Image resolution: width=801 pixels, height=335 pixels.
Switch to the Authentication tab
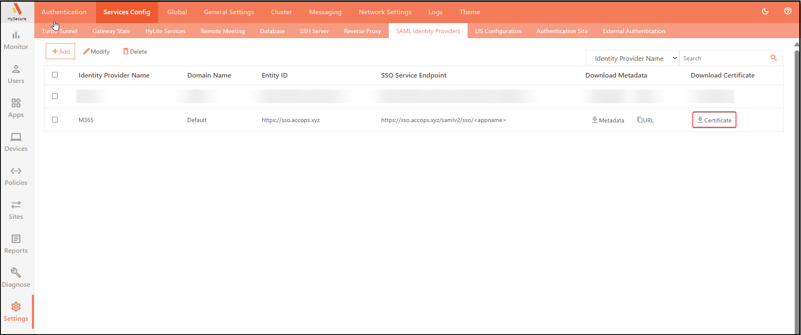coord(64,12)
